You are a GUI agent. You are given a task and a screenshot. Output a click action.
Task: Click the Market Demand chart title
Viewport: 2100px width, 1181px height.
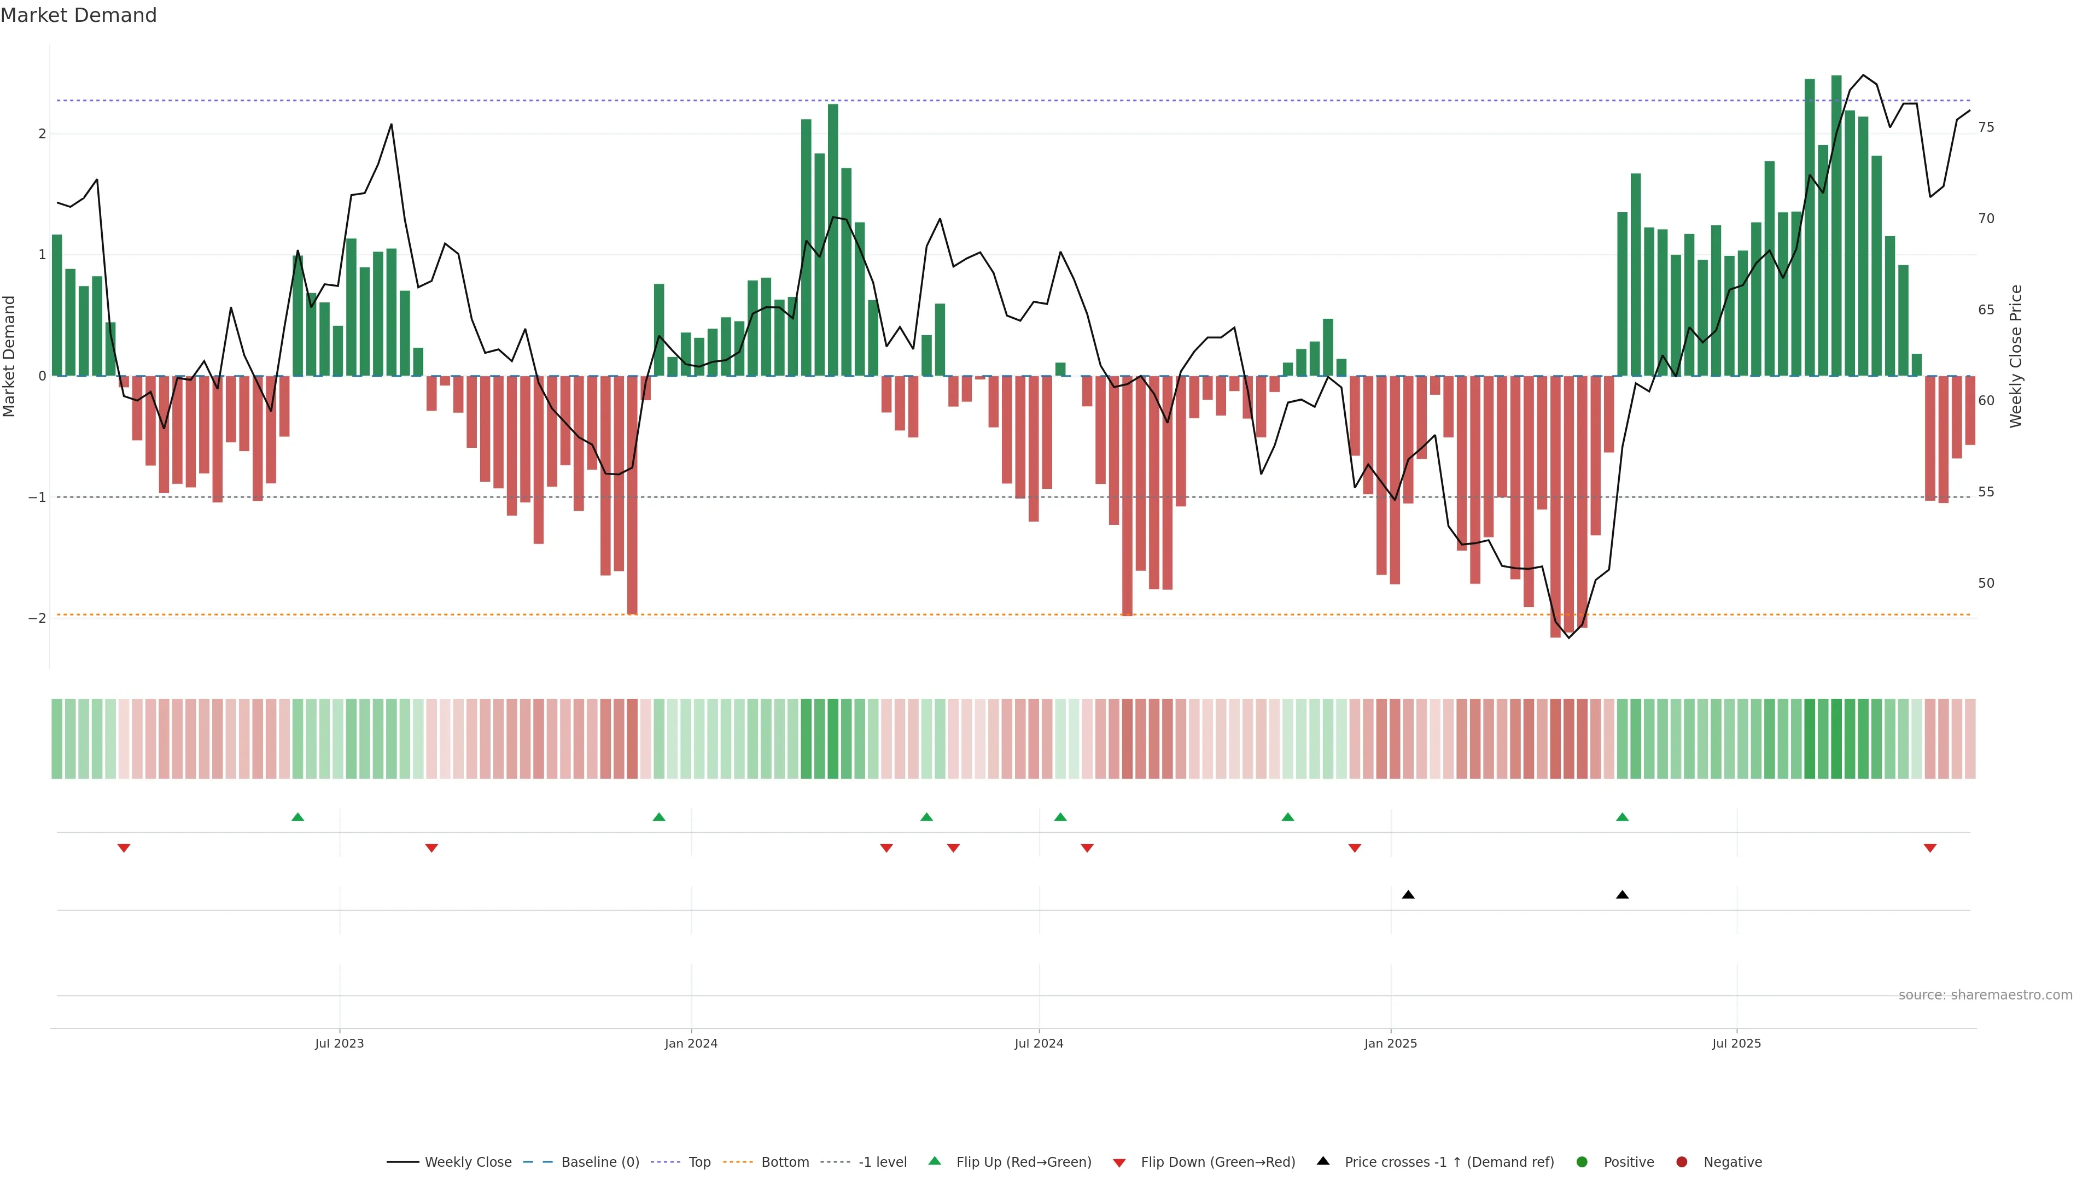pyautogui.click(x=78, y=15)
